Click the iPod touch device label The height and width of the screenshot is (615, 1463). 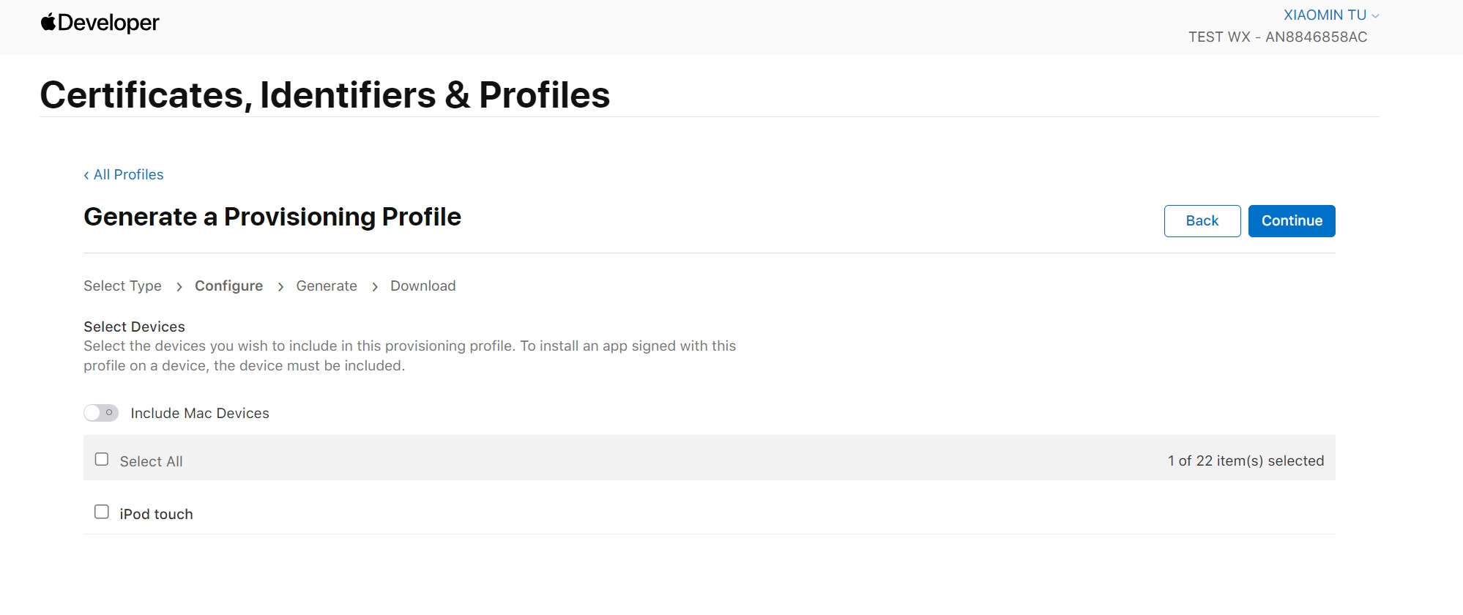(x=156, y=514)
